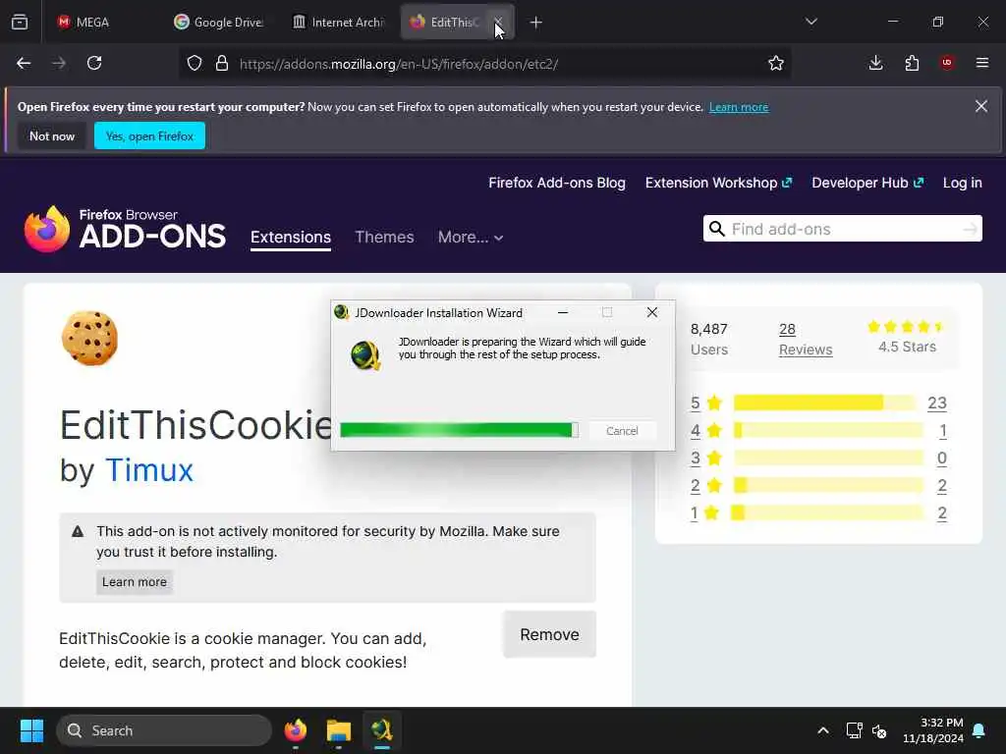Reload the current page

tap(94, 63)
